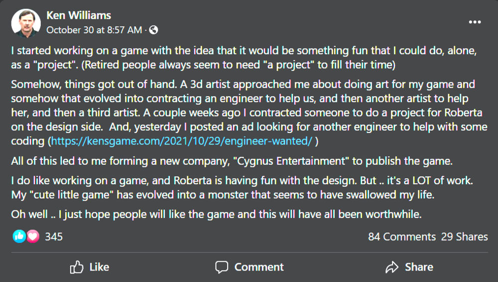Expand the 84 Comments list
The image size is (498, 282).
[401, 237]
